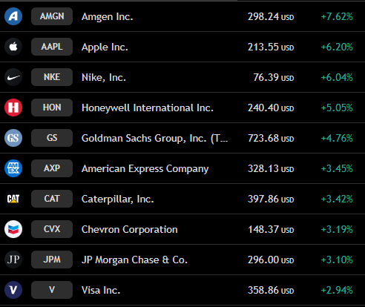The height and width of the screenshot is (307, 365).
Task: Open the AAPL ticker button
Action: 52,47
